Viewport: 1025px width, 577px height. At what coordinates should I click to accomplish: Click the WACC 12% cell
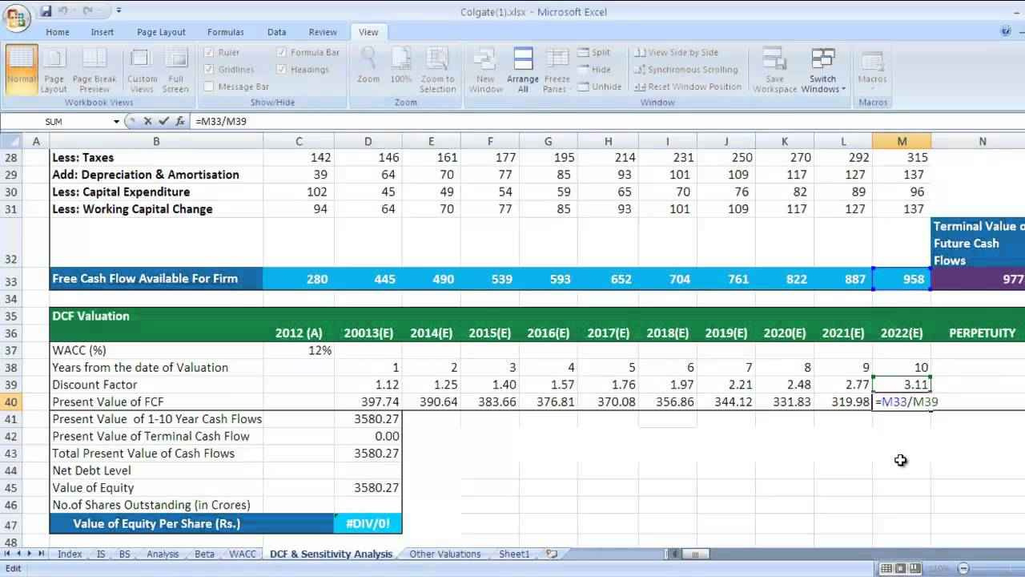click(299, 350)
